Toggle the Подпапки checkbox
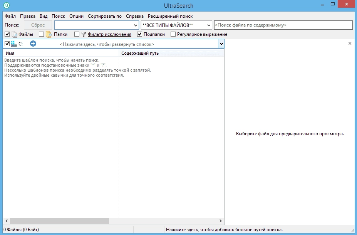Image resolution: width=357 pixels, height=235 pixels. [x=139, y=34]
